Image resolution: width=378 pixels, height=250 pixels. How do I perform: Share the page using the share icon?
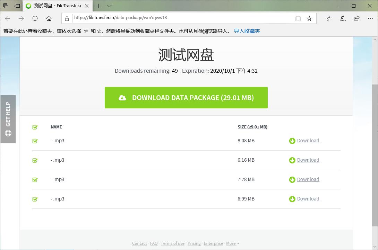pyautogui.click(x=356, y=19)
